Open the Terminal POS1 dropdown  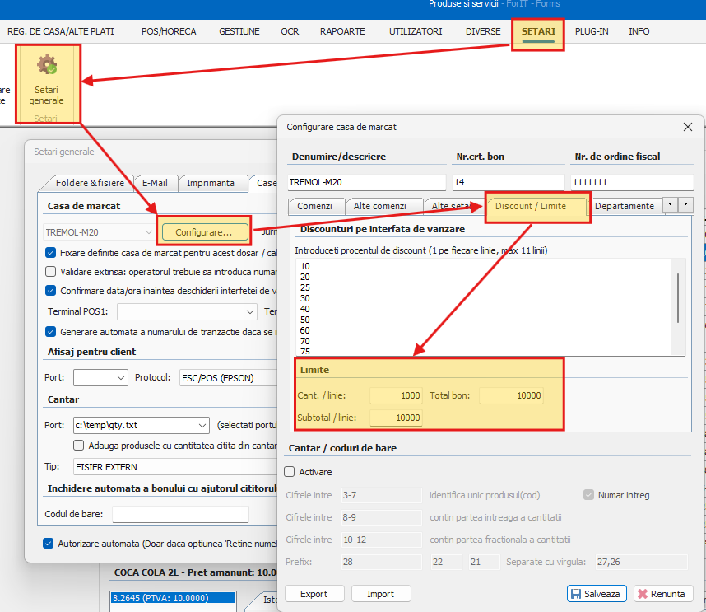point(250,312)
